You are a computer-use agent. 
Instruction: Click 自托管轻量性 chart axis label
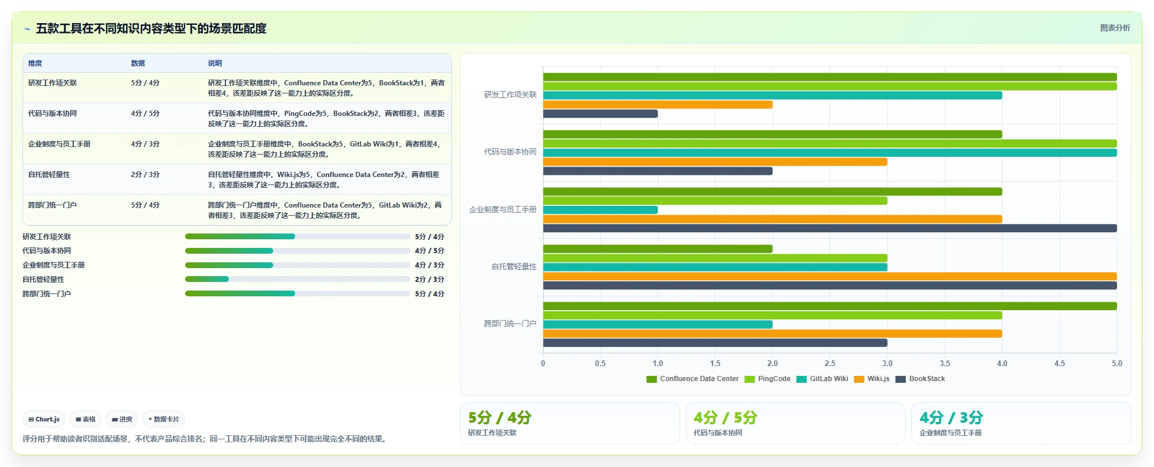coord(514,266)
